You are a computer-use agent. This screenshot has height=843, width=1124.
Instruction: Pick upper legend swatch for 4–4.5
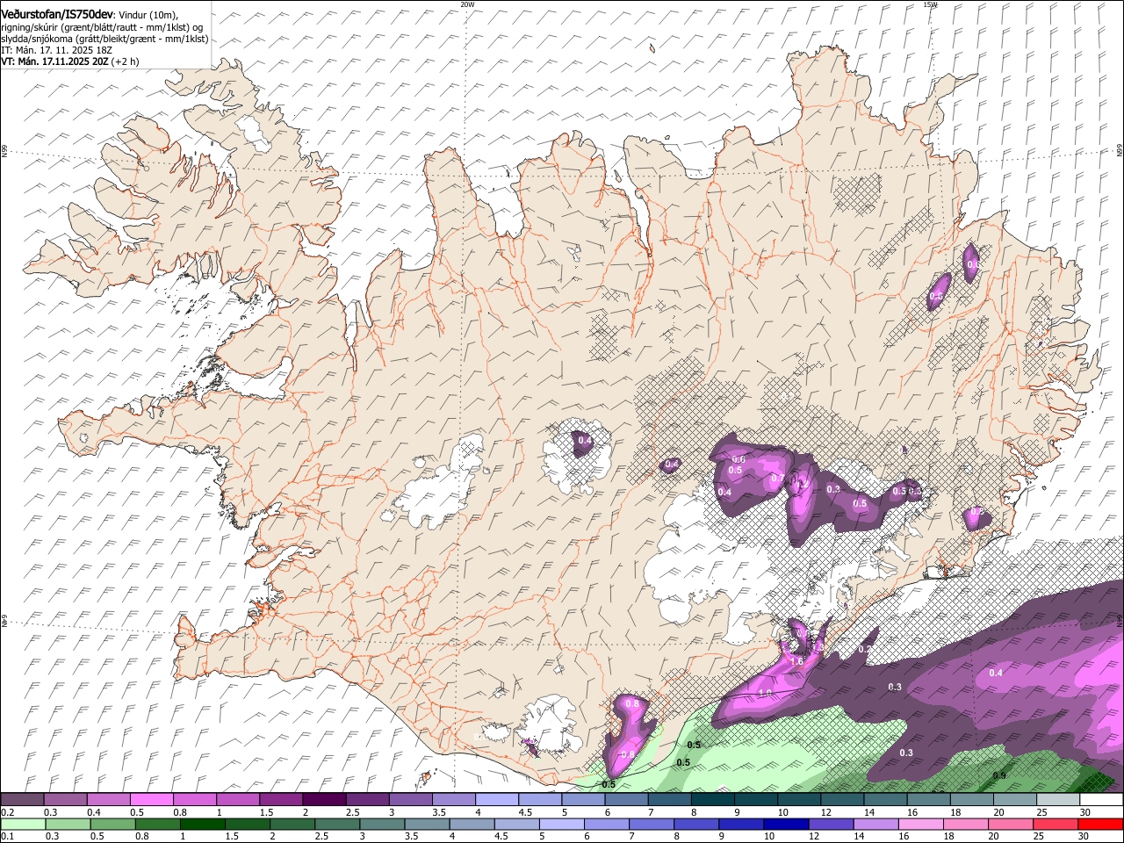(497, 800)
